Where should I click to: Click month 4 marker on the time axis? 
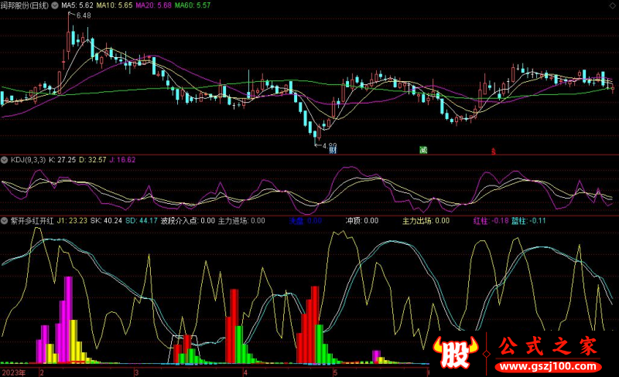[x=245, y=372]
